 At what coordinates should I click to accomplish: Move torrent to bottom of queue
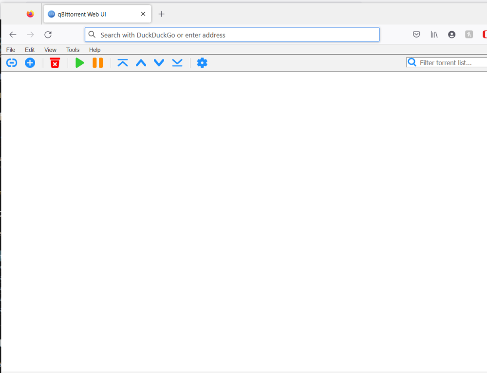point(177,63)
